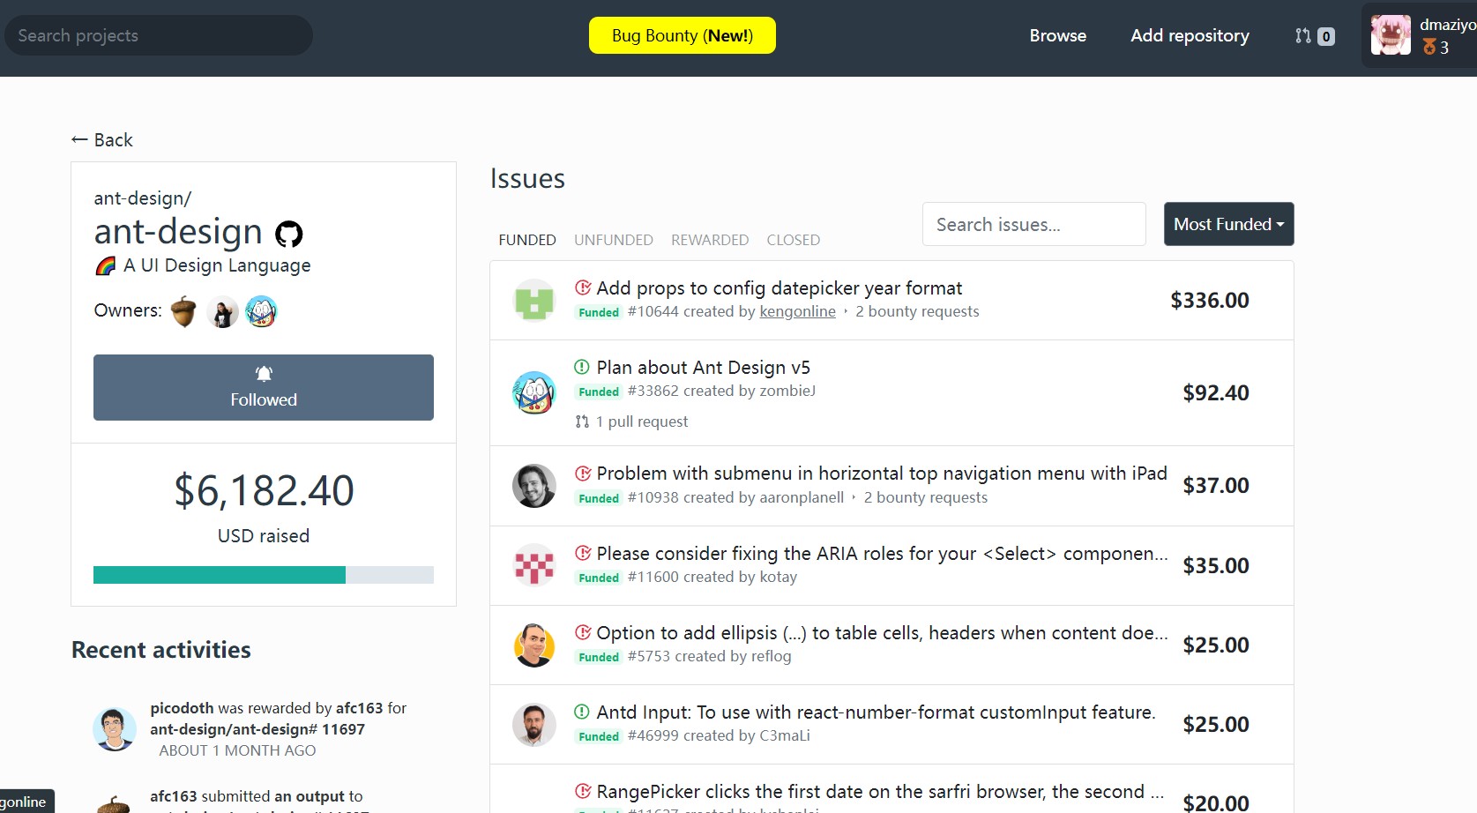The height and width of the screenshot is (813, 1477).
Task: Click the $37.00 bounty amount
Action: click(x=1216, y=485)
